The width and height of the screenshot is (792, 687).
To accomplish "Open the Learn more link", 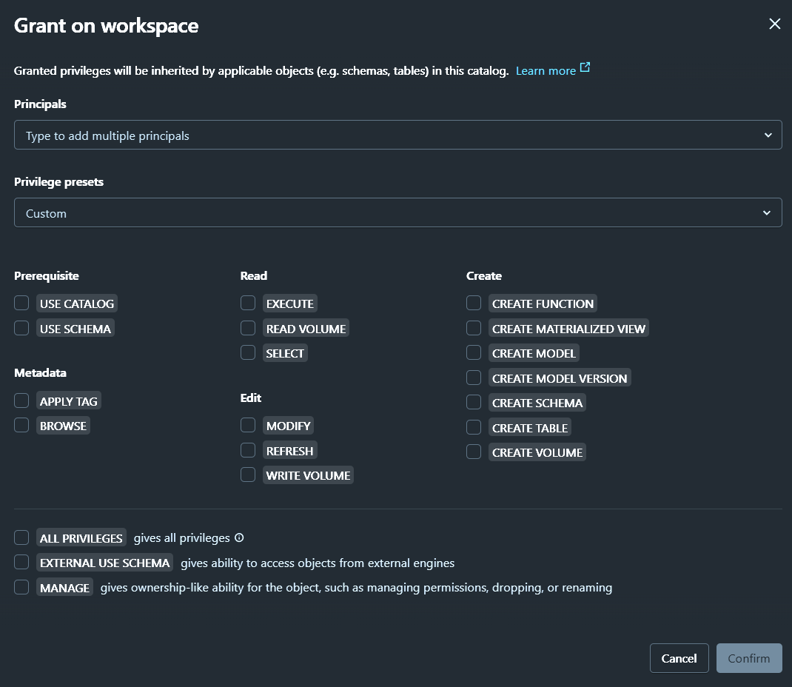I will pyautogui.click(x=545, y=70).
